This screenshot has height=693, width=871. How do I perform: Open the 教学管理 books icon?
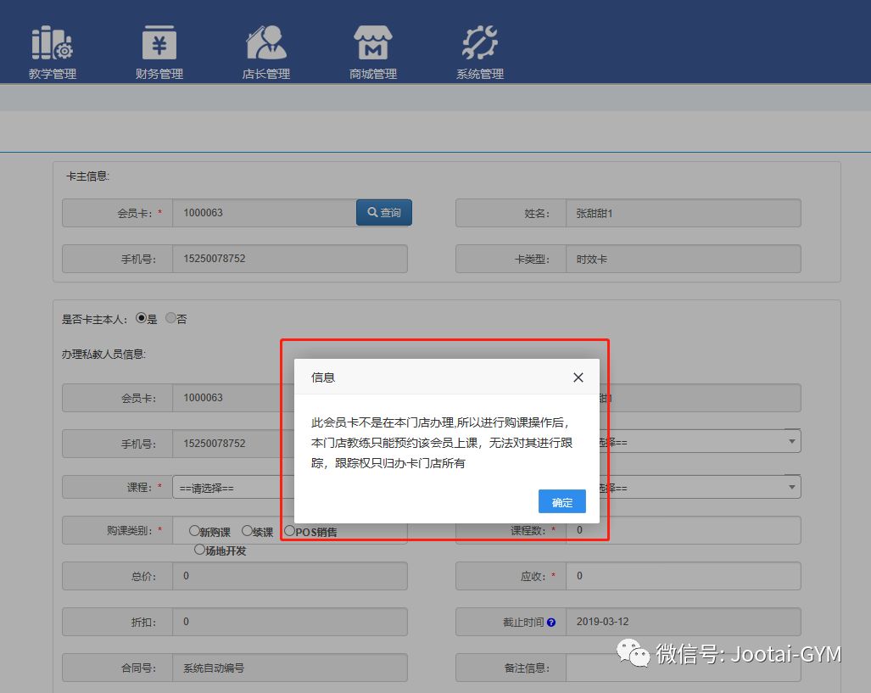coord(53,42)
